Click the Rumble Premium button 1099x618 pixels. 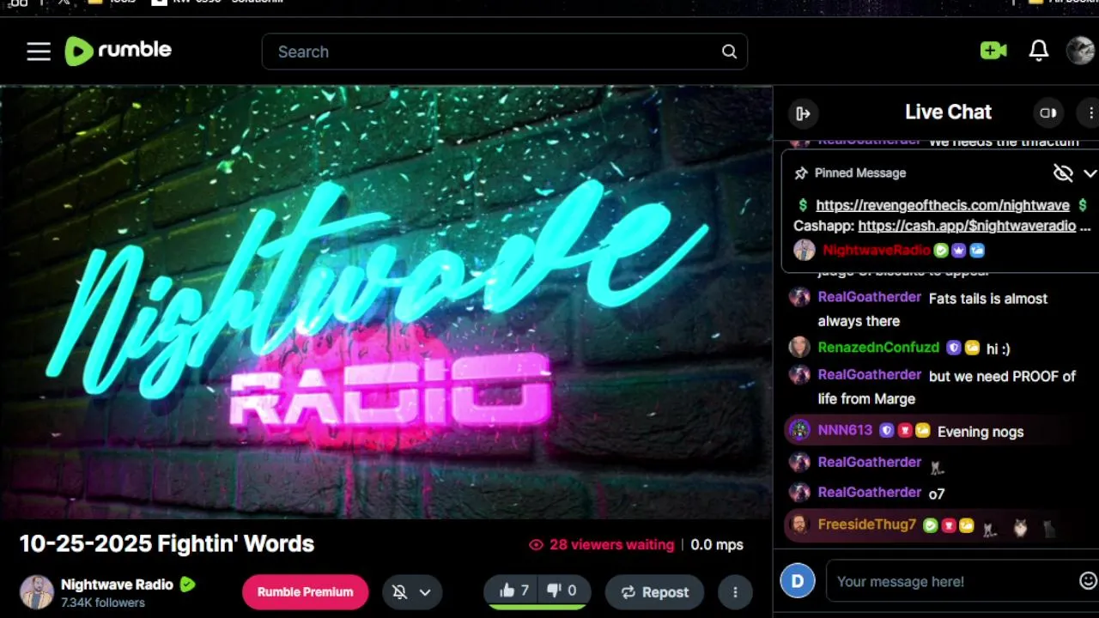coord(305,591)
